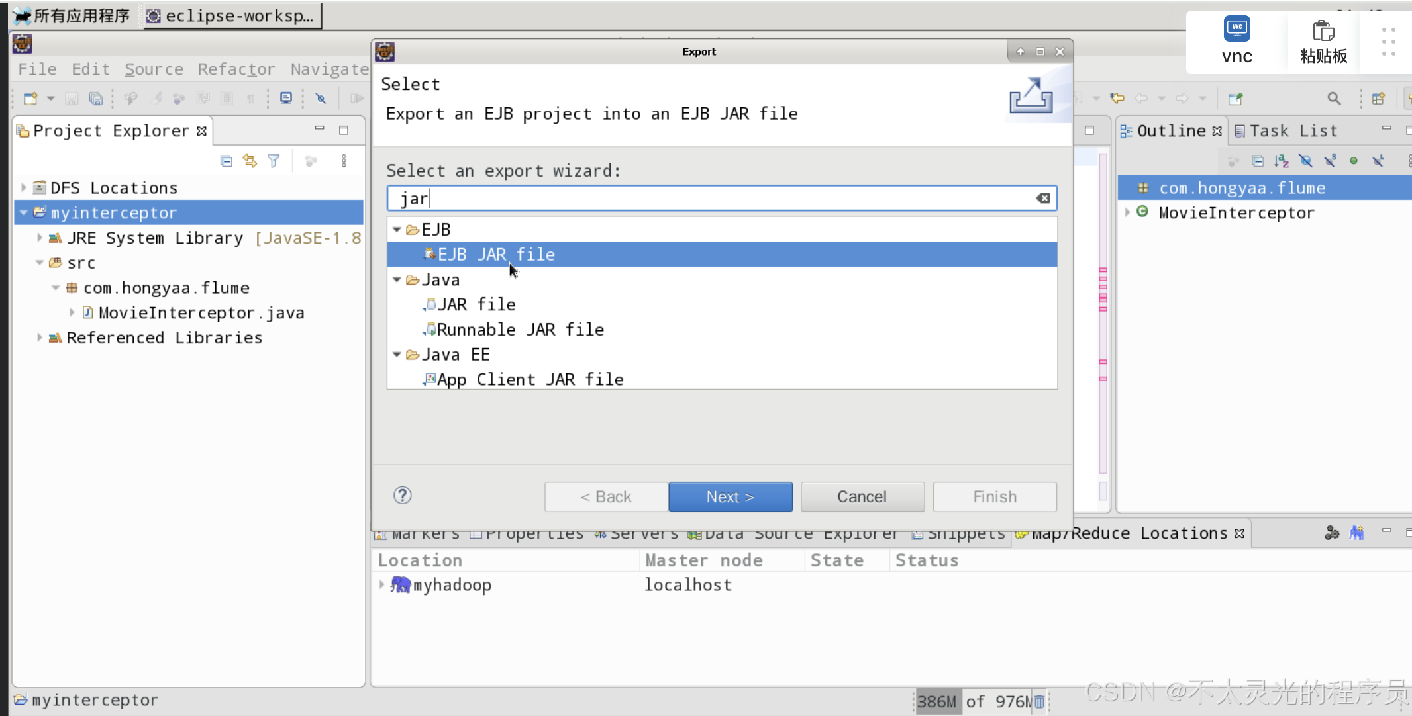Click the Data Source Explorer tab icon

pos(697,533)
